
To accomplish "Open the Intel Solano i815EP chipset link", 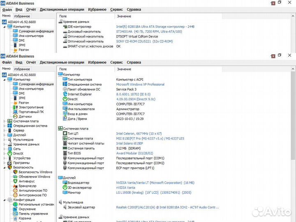I will pyautogui.click(x=129, y=143).
